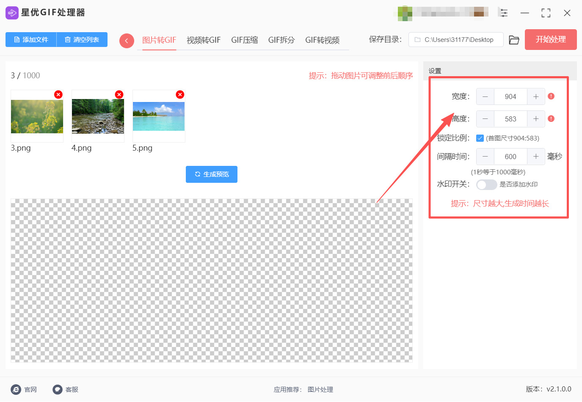Increase interval time with plus button

tap(536, 157)
